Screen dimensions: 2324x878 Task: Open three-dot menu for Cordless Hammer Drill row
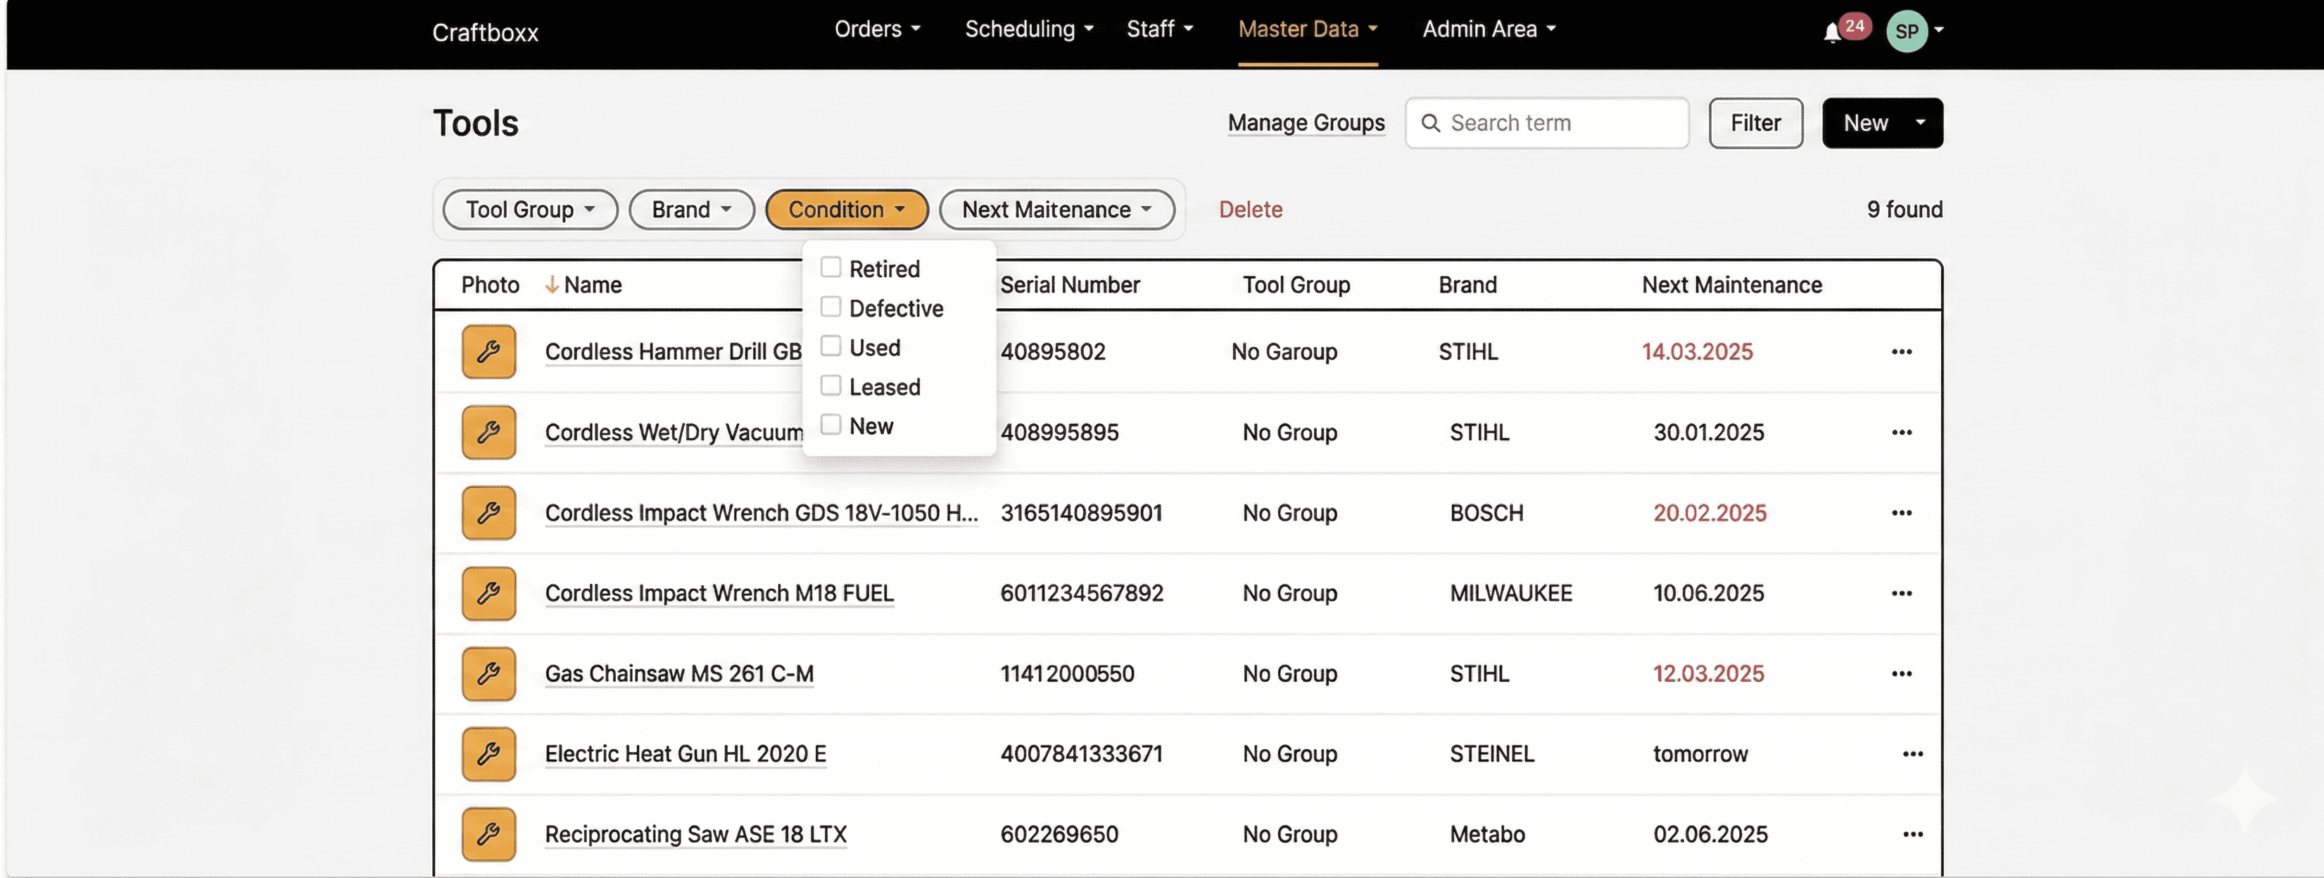1901,352
